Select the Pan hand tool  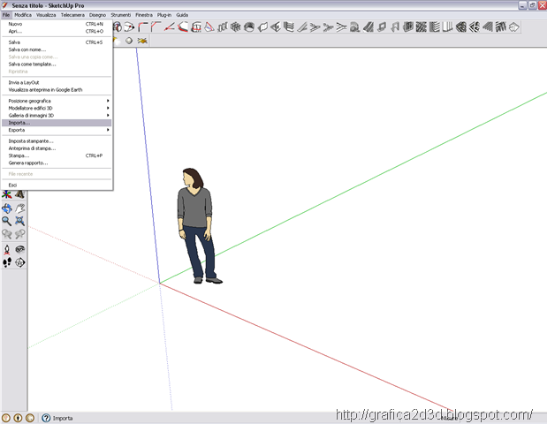(x=20, y=208)
